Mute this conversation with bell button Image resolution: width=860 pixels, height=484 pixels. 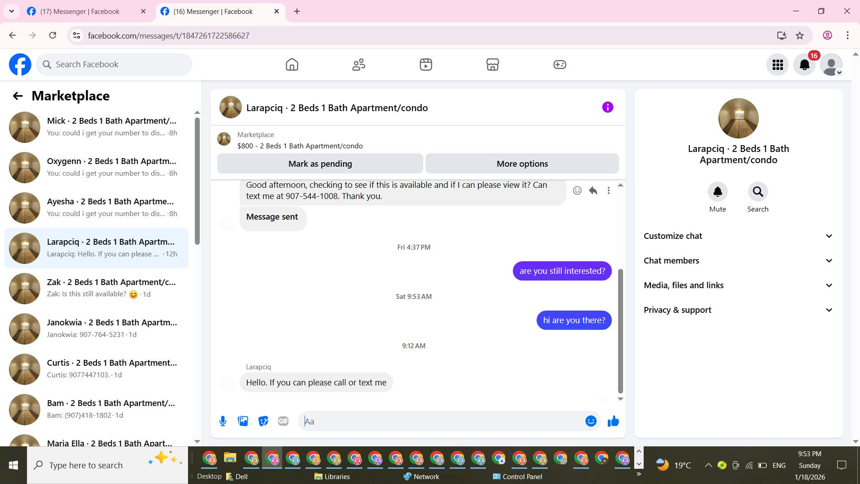(717, 192)
